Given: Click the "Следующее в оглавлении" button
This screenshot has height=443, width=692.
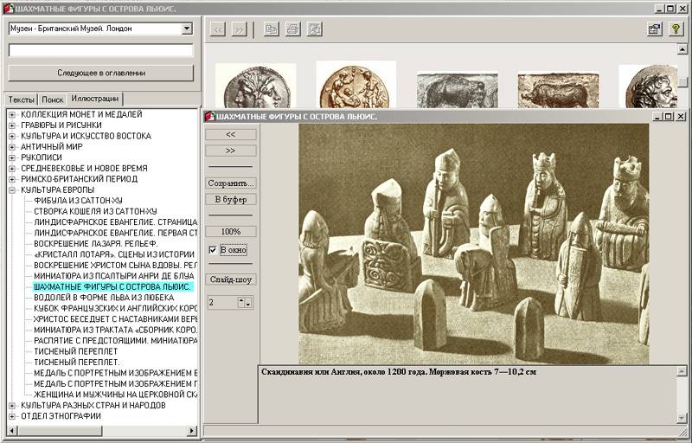Looking at the screenshot, I should pyautogui.click(x=101, y=73).
